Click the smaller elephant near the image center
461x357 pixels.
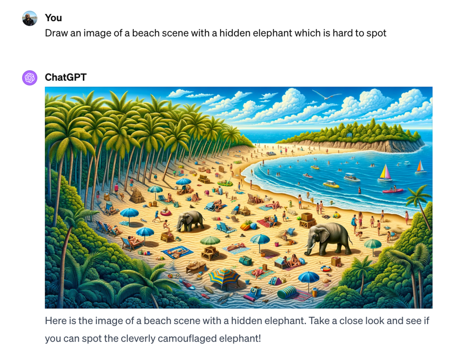pos(189,221)
